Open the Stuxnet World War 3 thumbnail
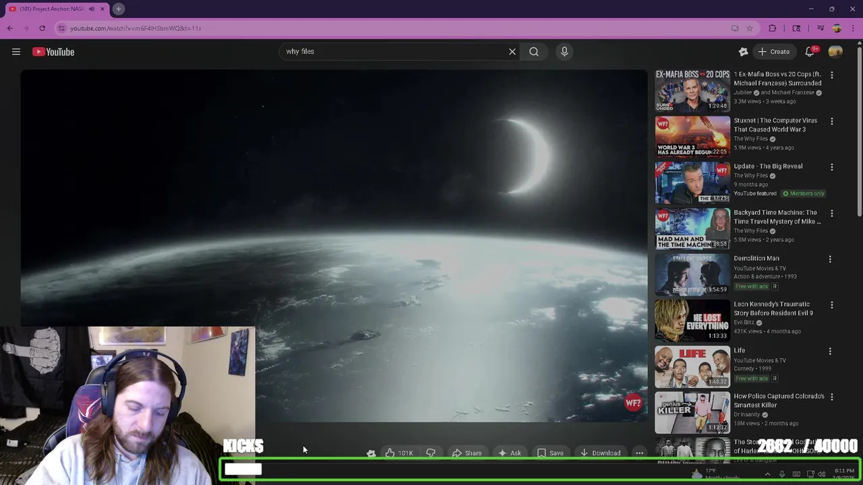 pos(692,136)
